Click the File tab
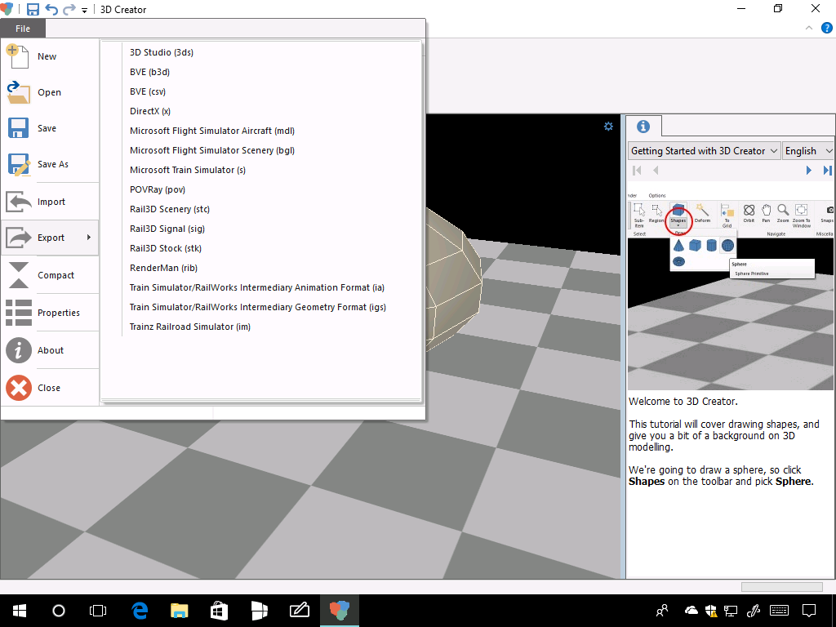Image resolution: width=836 pixels, height=627 pixels. [23, 29]
